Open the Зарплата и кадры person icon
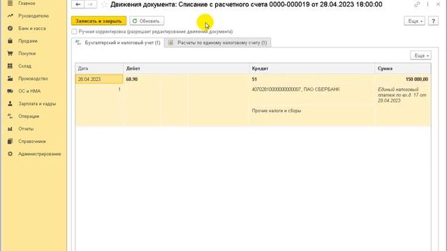 pyautogui.click(x=10, y=104)
